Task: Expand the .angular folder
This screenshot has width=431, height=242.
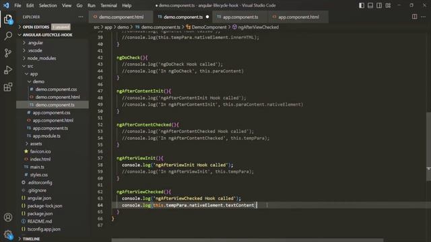Action: coord(35,43)
